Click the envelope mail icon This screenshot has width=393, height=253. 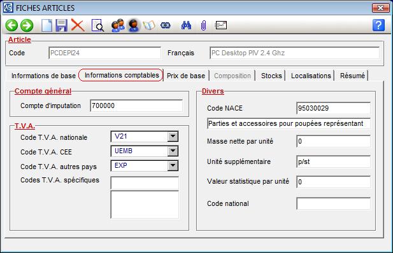click(221, 25)
